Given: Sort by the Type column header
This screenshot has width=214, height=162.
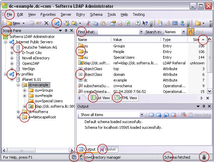Looking at the screenshot, I should pyautogui.click(x=174, y=40).
